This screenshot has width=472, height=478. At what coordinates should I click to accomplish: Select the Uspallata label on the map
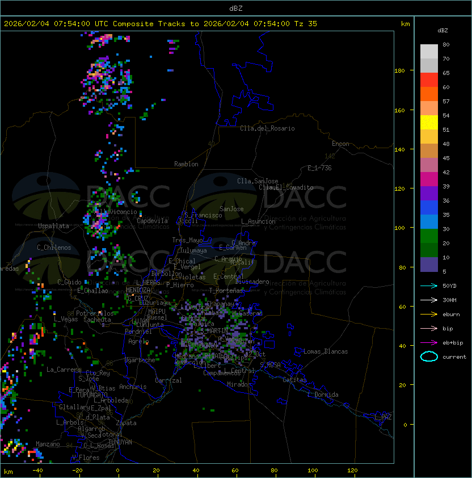tap(53, 226)
